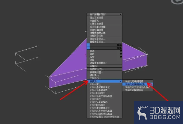Choose 孤立当前选择 from the menu

tap(104, 17)
